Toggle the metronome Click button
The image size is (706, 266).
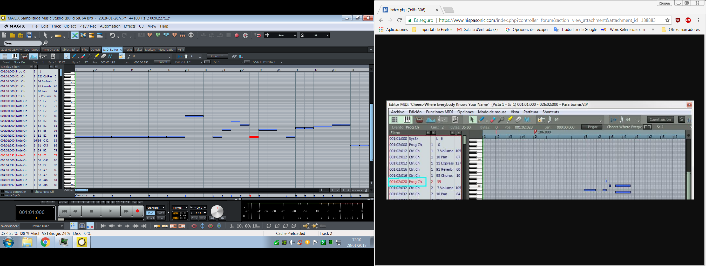pos(194,218)
